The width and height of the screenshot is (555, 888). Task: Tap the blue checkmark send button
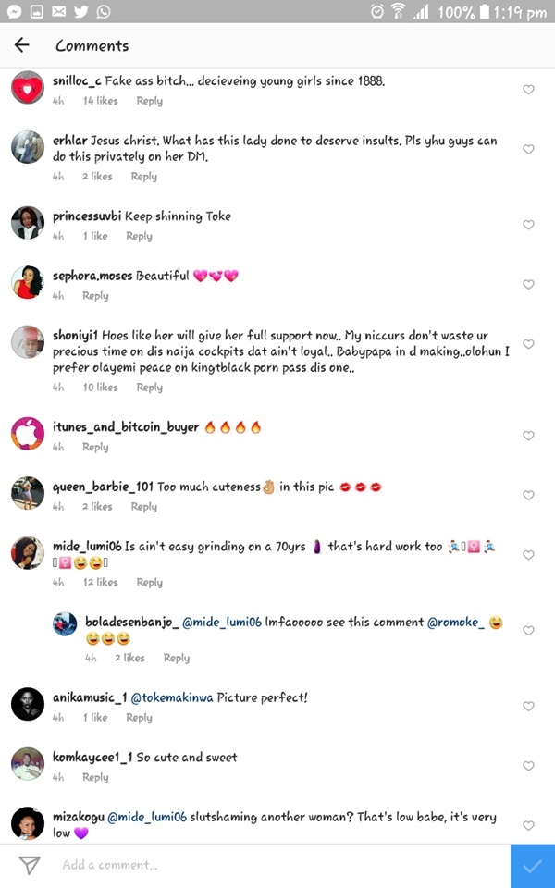[x=532, y=866]
